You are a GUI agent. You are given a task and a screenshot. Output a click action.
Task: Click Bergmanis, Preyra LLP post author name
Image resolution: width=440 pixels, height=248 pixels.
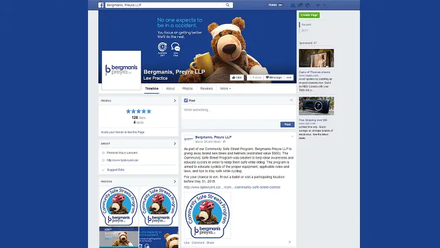[213, 137]
